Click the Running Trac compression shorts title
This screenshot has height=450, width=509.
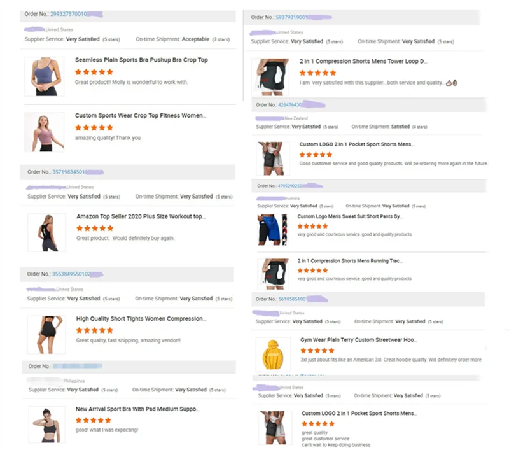tap(350, 261)
